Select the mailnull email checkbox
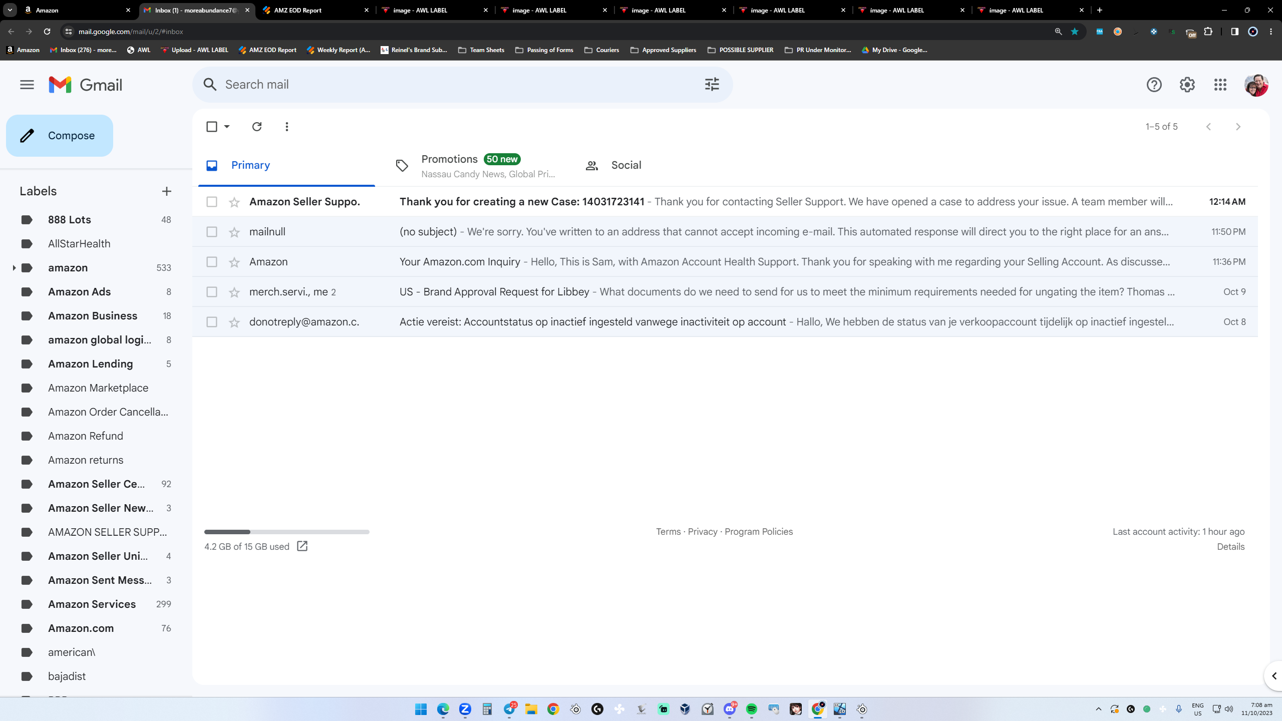 212,232
